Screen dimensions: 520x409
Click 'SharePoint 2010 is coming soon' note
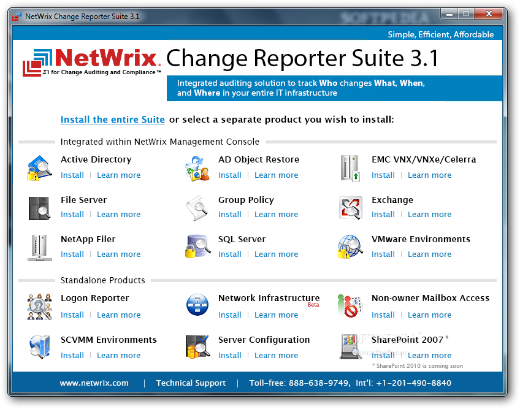pos(418,366)
